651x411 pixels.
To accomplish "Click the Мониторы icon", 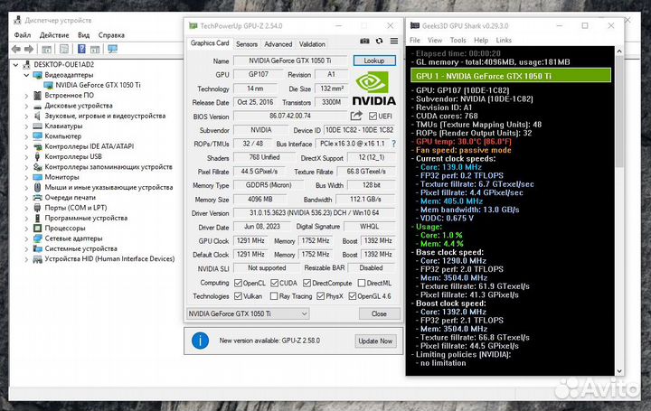I will 38,177.
